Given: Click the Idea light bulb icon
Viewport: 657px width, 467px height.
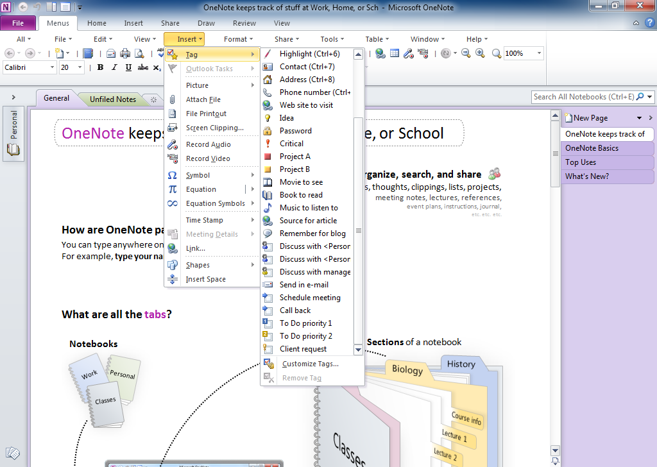Looking at the screenshot, I should [x=268, y=118].
